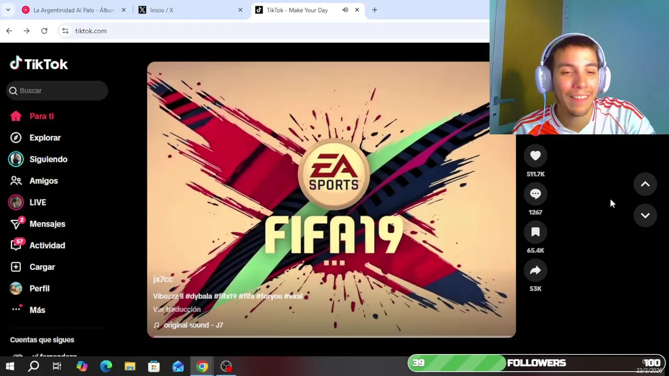Open a new browser tab
The width and height of the screenshot is (669, 376).
coord(375,10)
